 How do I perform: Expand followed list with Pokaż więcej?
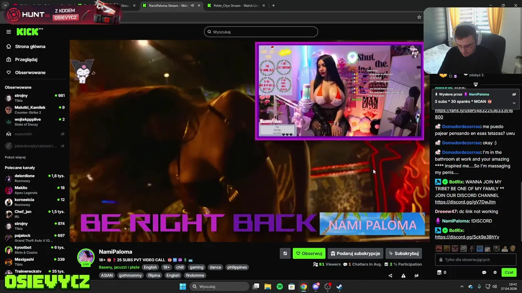15,157
